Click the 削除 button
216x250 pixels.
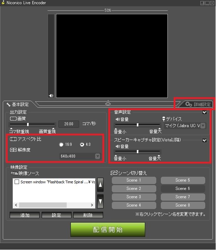point(88,215)
